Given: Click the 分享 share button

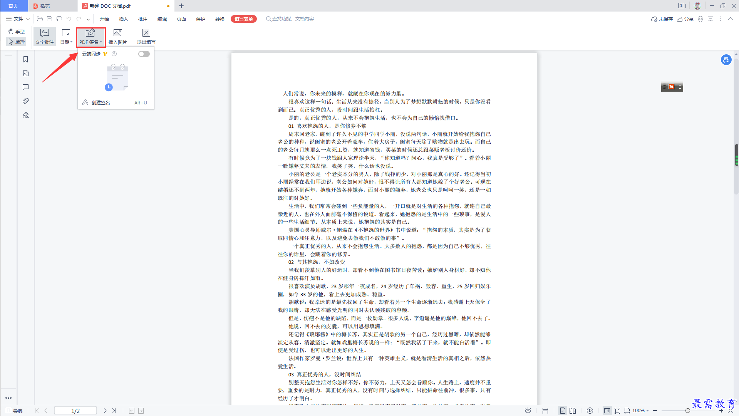Looking at the screenshot, I should (x=685, y=19).
